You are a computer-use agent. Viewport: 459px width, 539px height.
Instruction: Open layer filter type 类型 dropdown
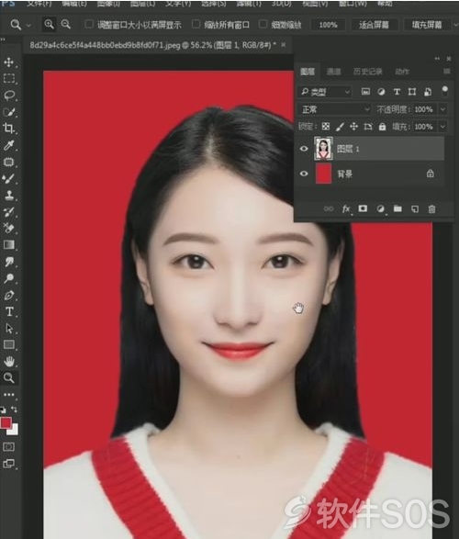325,92
